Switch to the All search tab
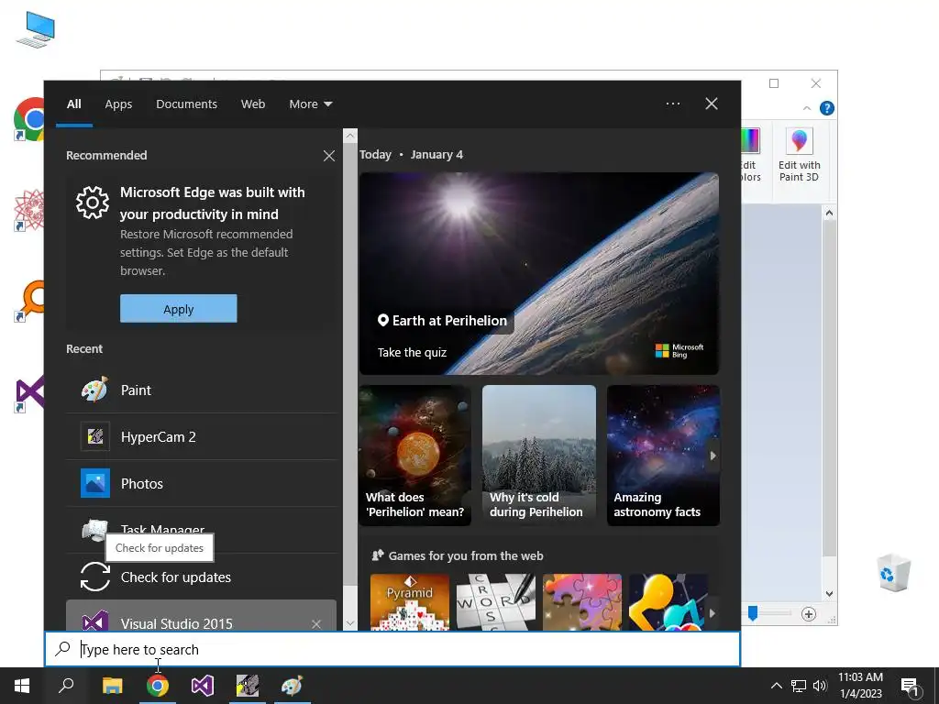Image resolution: width=939 pixels, height=704 pixels. point(74,104)
